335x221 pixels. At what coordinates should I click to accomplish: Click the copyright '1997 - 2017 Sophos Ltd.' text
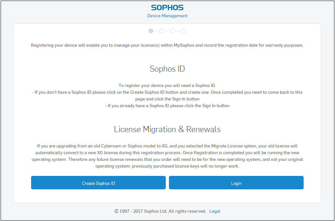coord(160,211)
